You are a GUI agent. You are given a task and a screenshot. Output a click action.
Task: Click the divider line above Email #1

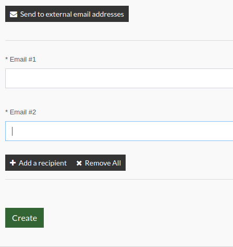(119, 40)
